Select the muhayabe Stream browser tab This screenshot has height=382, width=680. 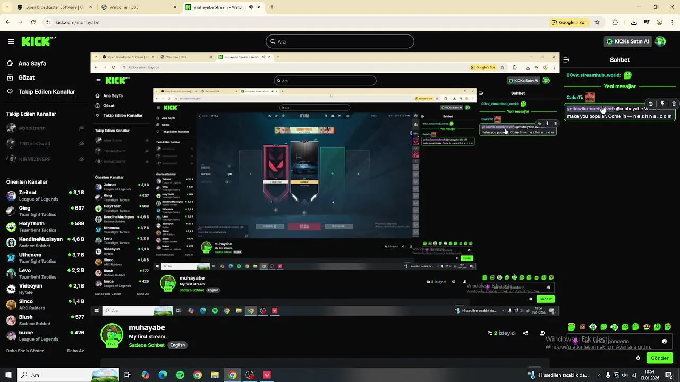(x=223, y=7)
